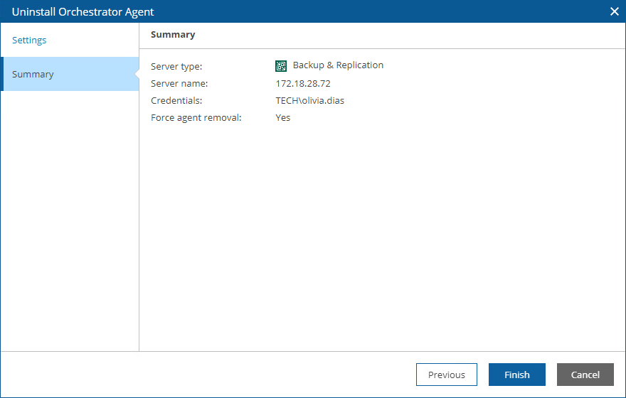The width and height of the screenshot is (626, 398).
Task: Click the Previous button
Action: (446, 375)
